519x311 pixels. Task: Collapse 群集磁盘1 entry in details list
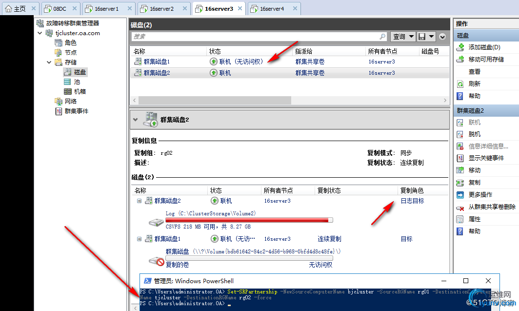click(140, 239)
